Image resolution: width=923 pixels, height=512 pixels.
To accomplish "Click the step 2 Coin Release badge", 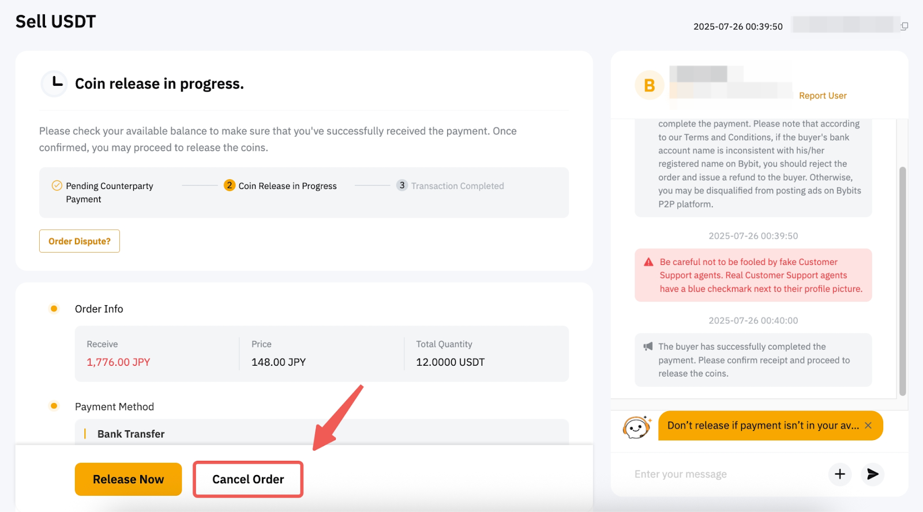I will click(x=230, y=185).
